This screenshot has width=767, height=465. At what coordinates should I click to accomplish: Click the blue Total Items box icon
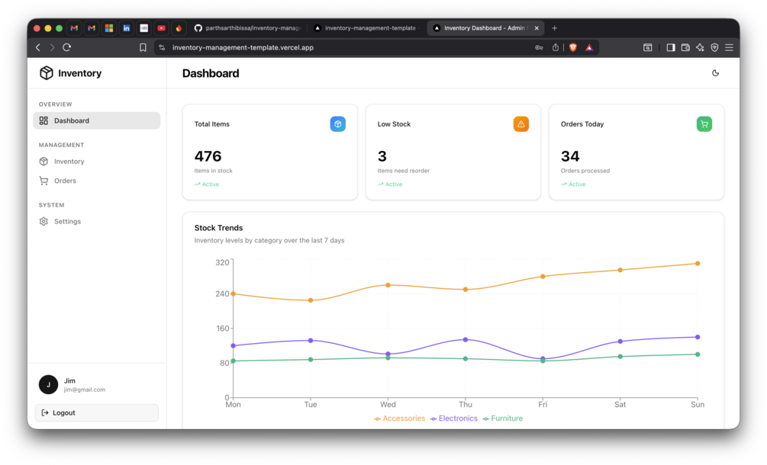point(337,124)
